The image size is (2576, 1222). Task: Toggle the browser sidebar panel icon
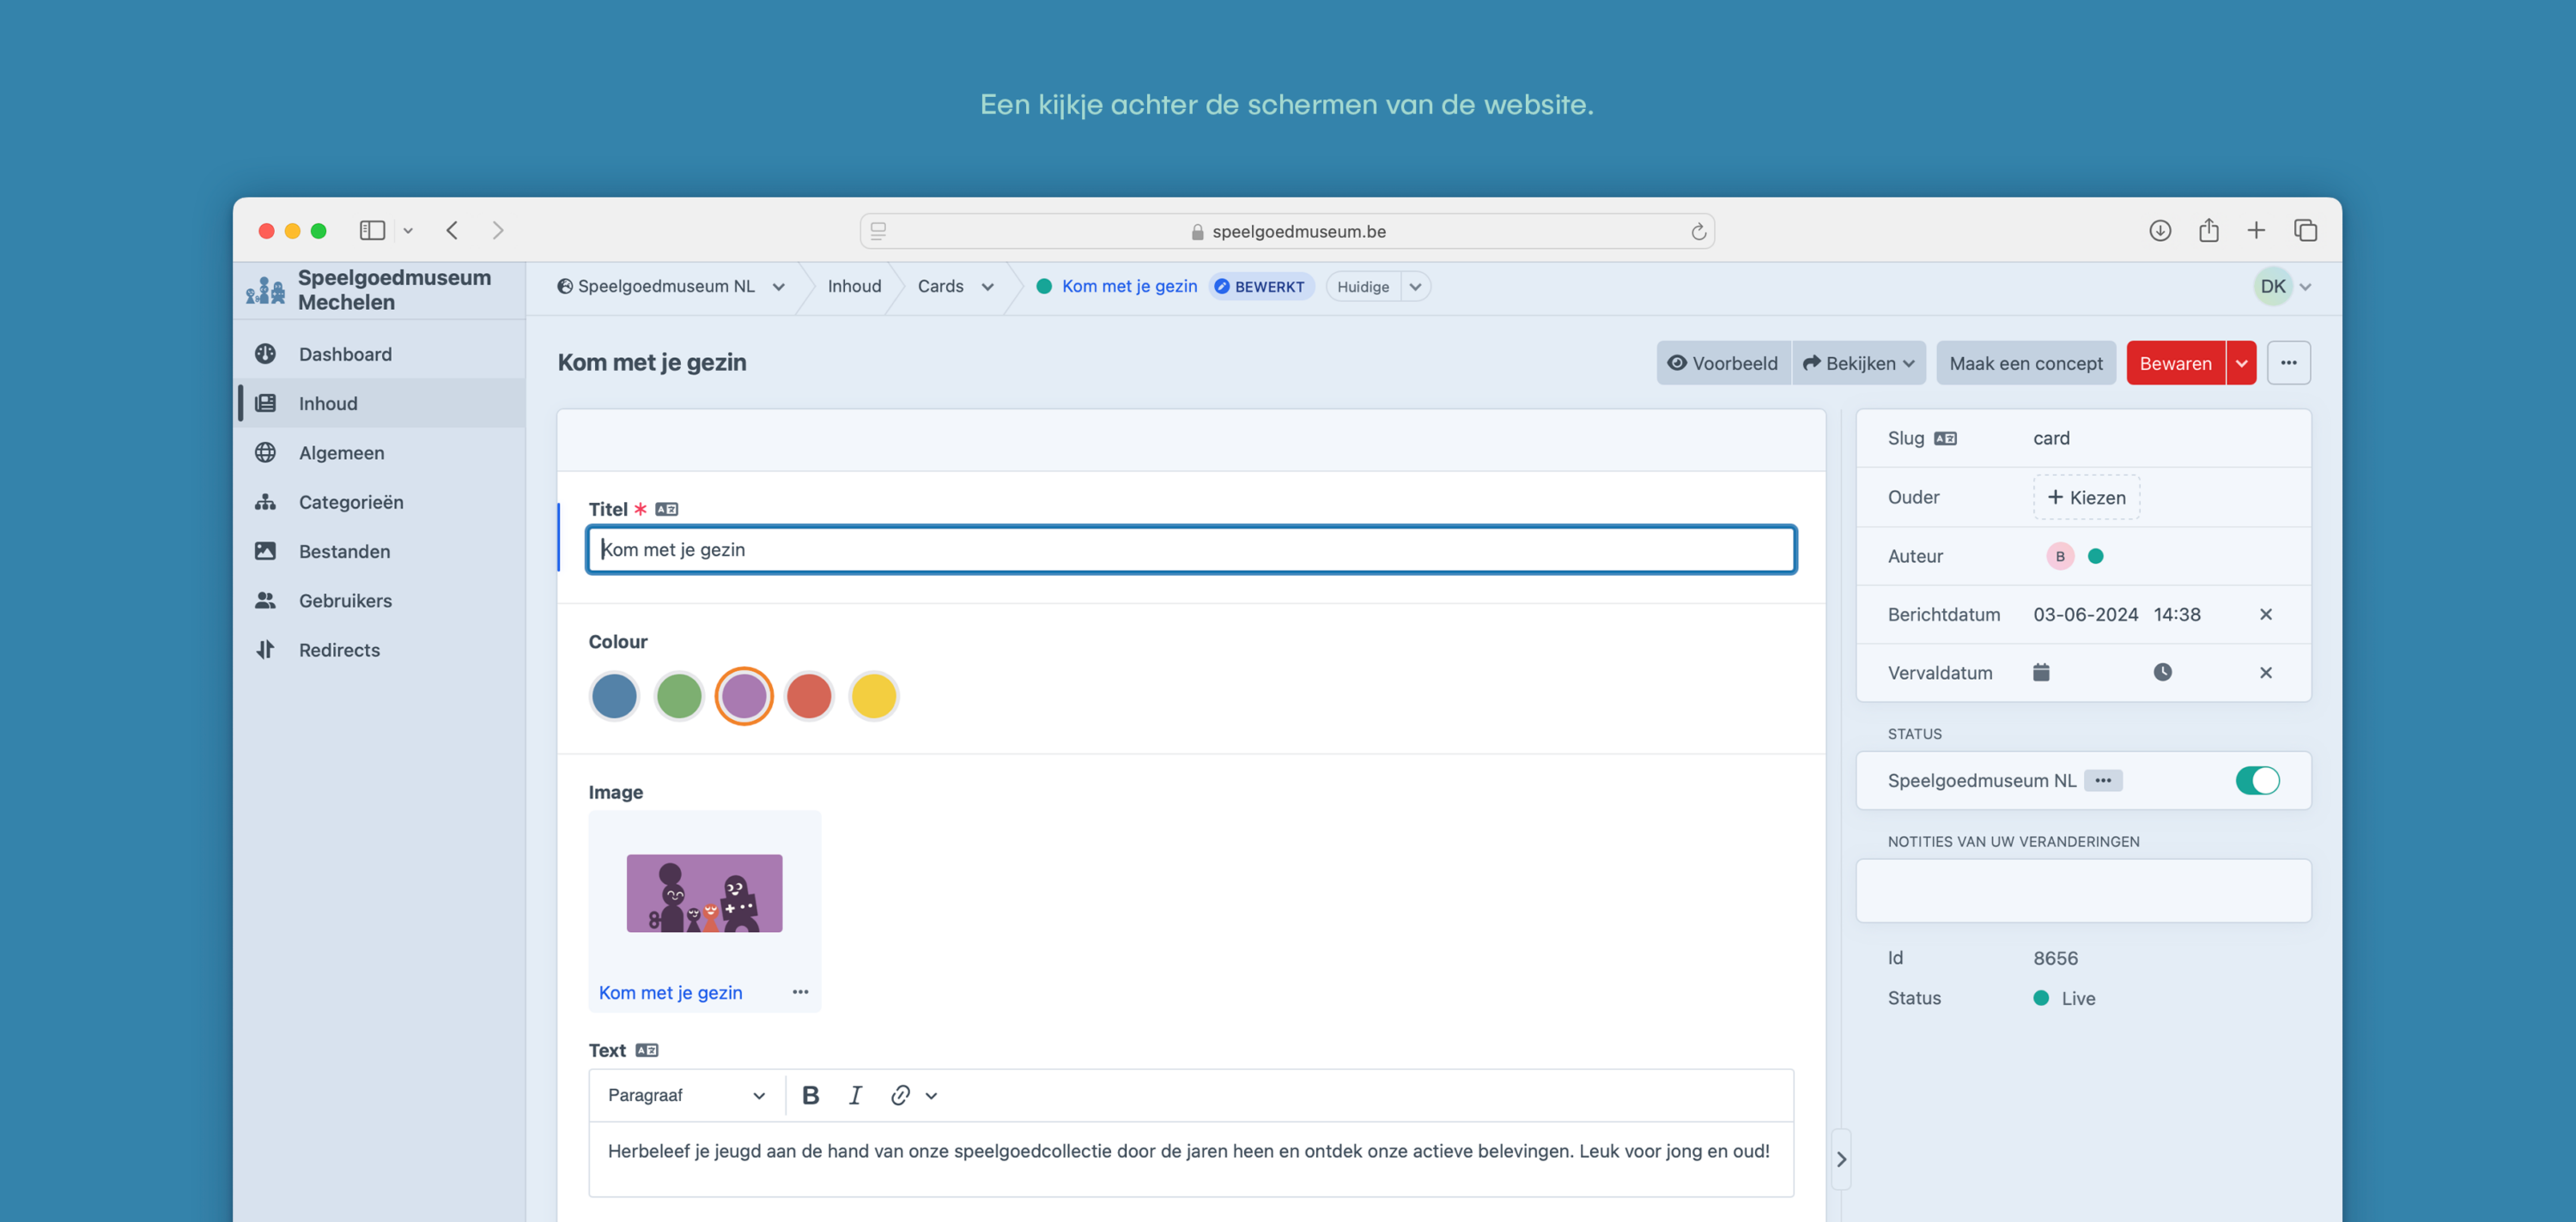click(x=372, y=231)
